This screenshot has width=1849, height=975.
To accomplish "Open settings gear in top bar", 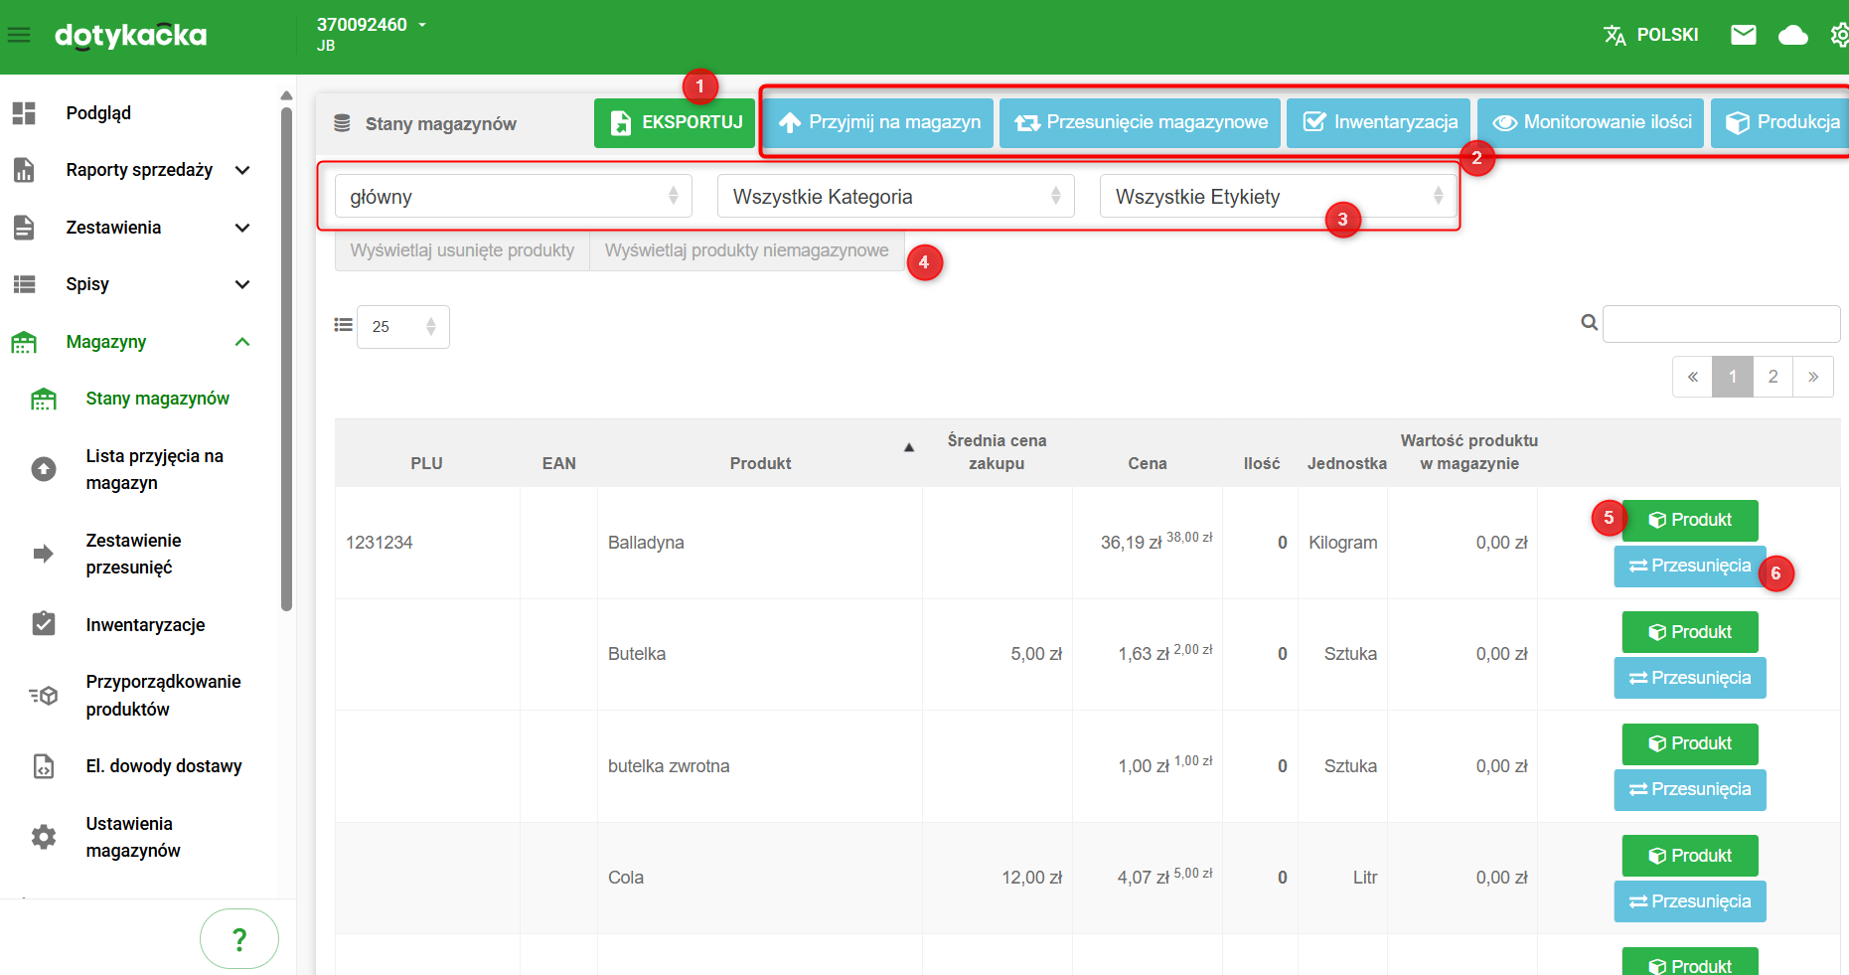I will pyautogui.click(x=1839, y=36).
